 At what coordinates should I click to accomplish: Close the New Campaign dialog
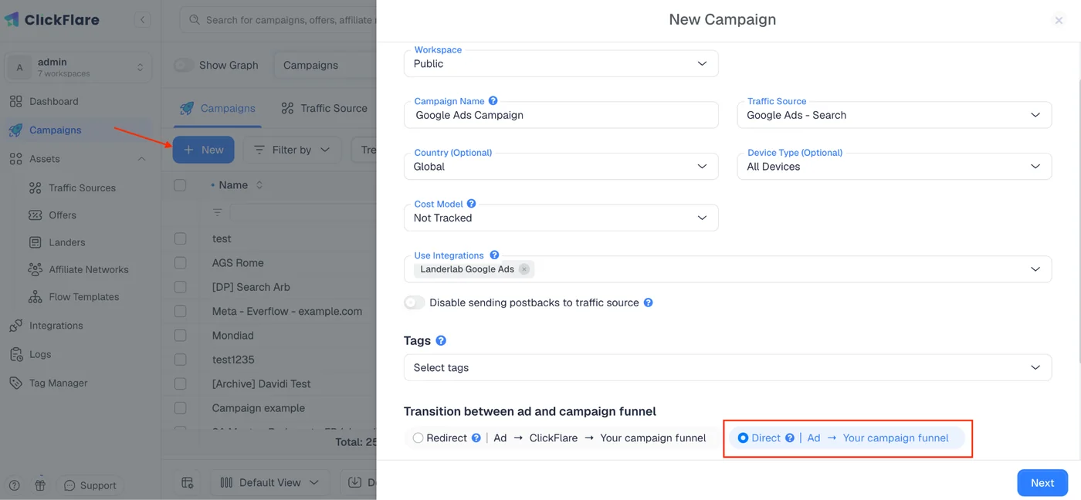(1059, 21)
